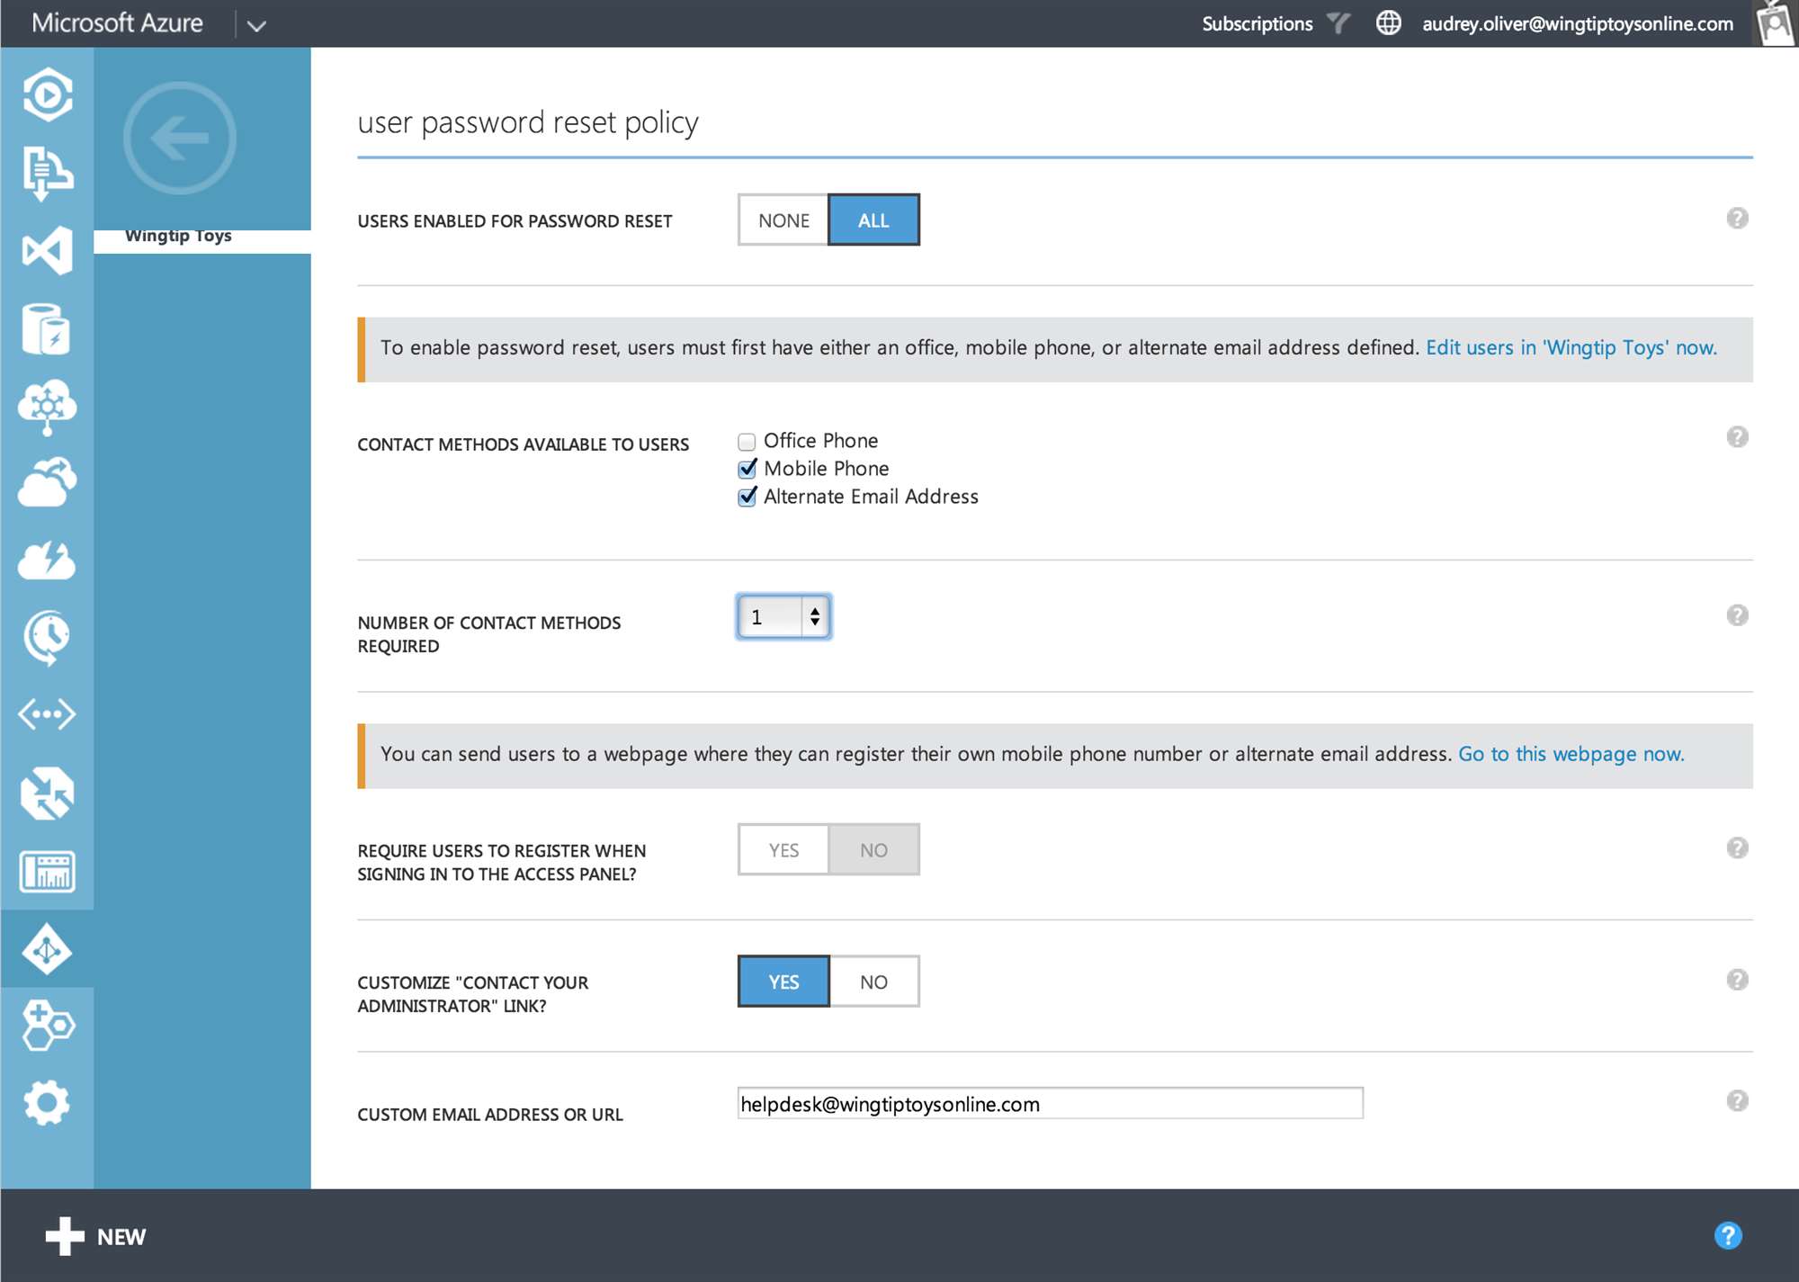The height and width of the screenshot is (1282, 1799).
Task: Set users enabled for password reset to ALL
Action: coord(873,220)
